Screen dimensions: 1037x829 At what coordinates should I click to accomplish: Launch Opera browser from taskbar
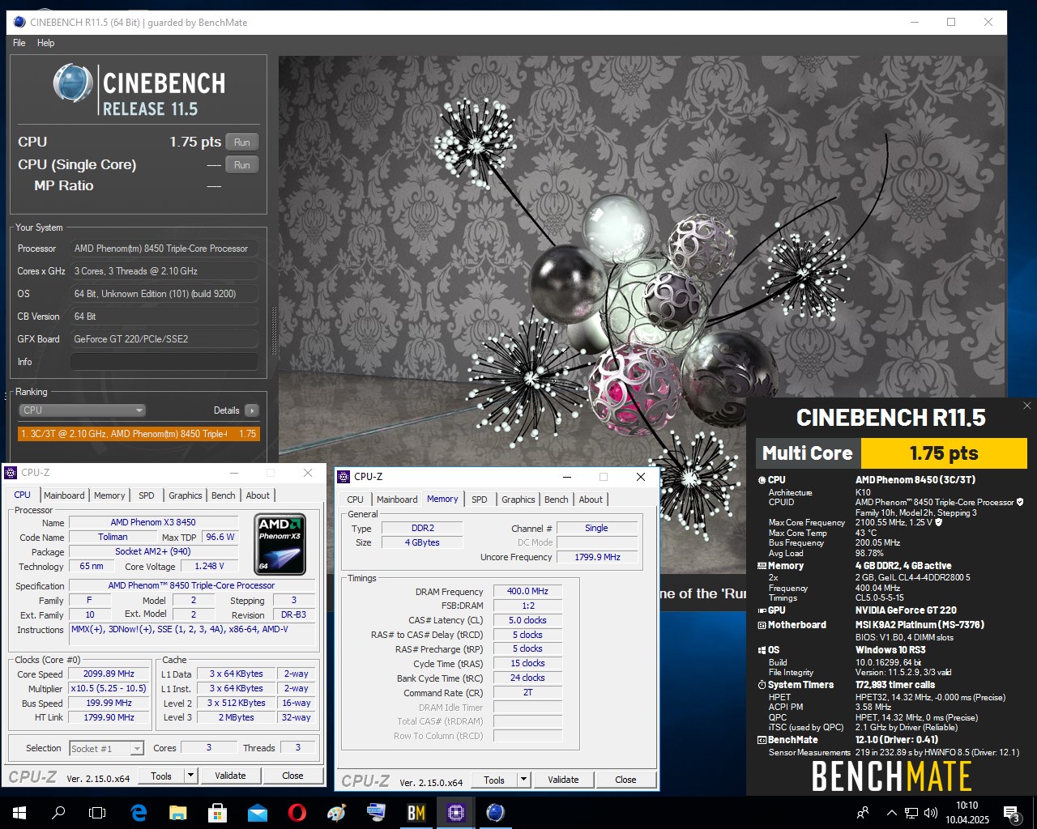297,812
